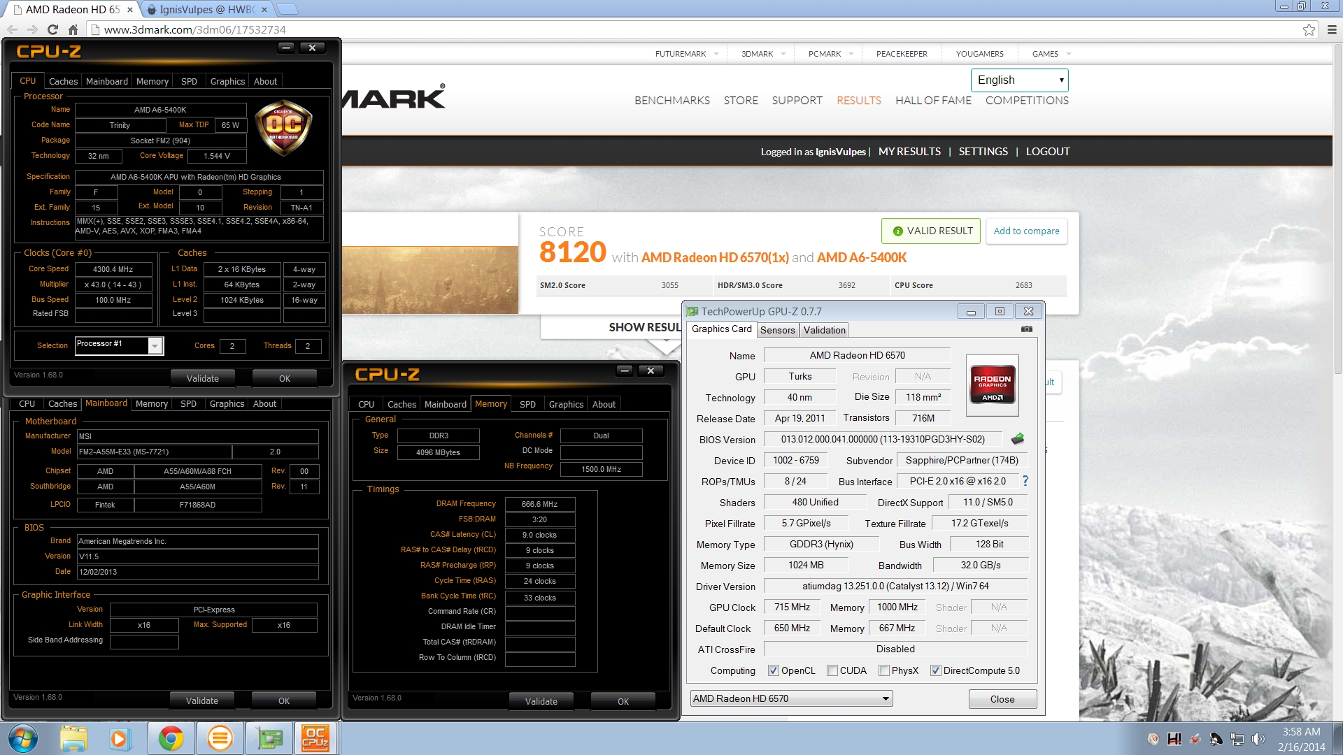Toggle the PhysX checkbox in GPU-Z
Image resolution: width=1343 pixels, height=755 pixels.
coord(884,670)
